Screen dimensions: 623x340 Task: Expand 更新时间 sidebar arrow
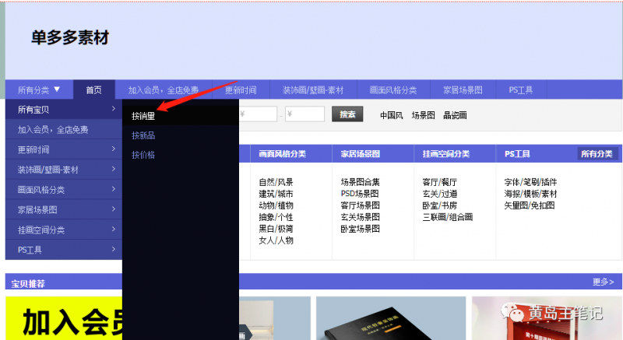[x=113, y=149]
